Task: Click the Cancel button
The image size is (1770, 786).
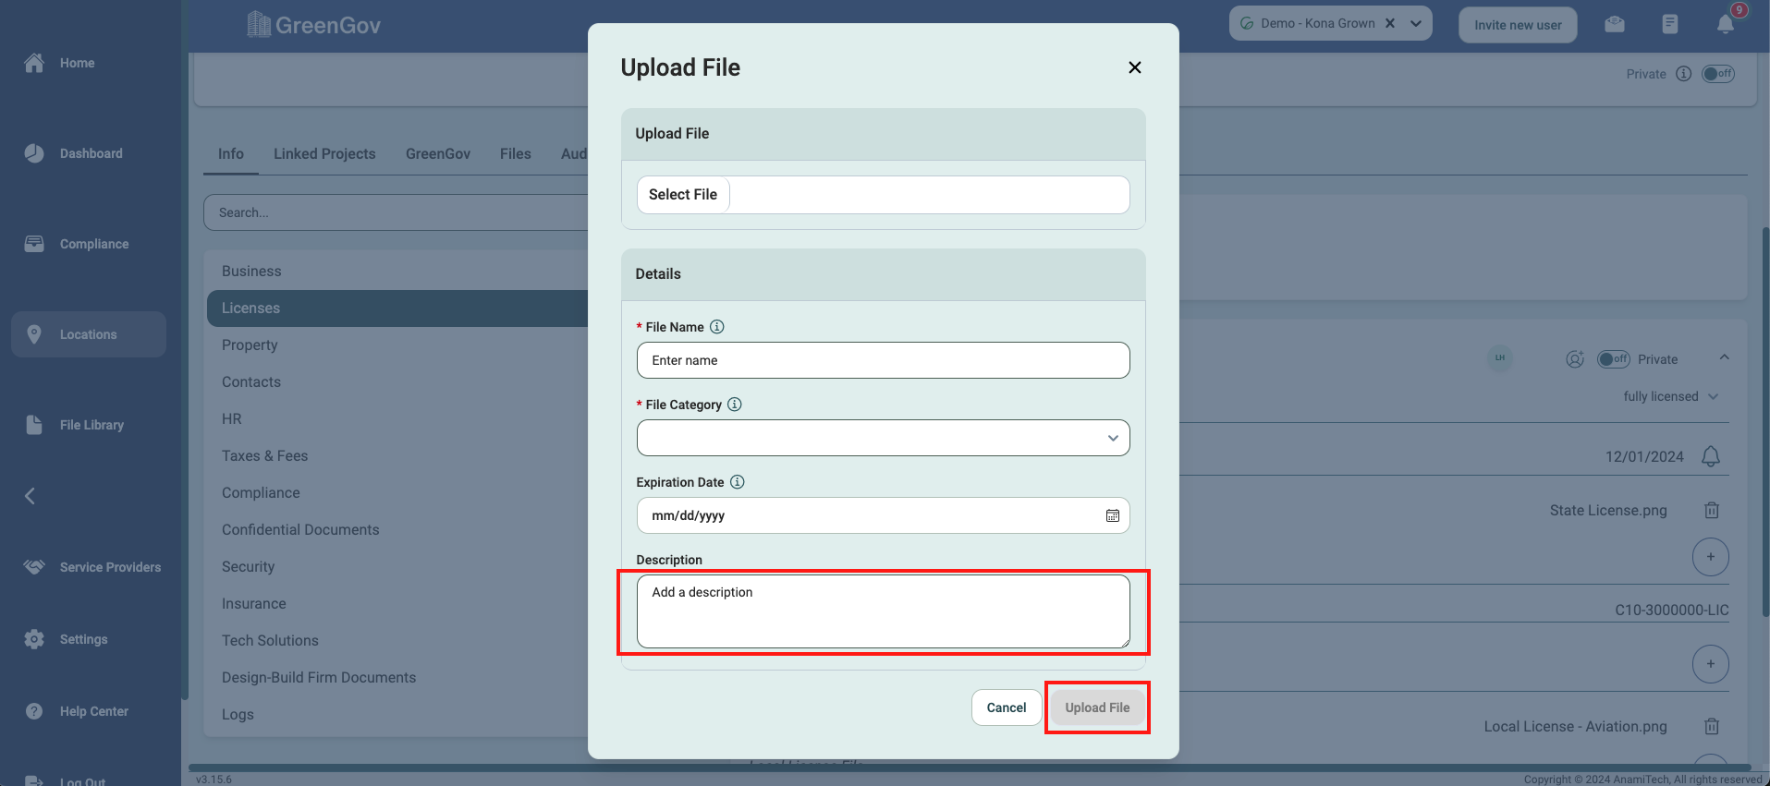Action: click(x=1006, y=707)
